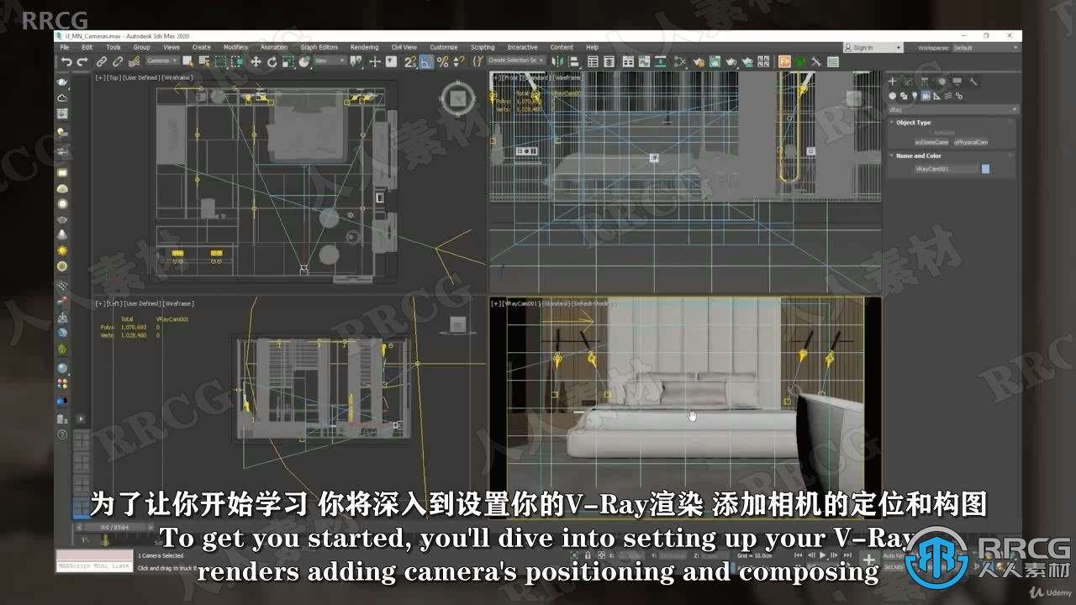
Task: Open the reference coordinate system View dropdown
Action: pos(330,61)
